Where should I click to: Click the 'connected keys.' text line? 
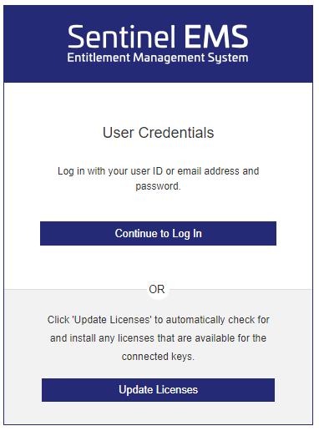[x=158, y=357]
